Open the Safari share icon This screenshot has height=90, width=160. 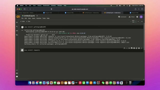135,9
